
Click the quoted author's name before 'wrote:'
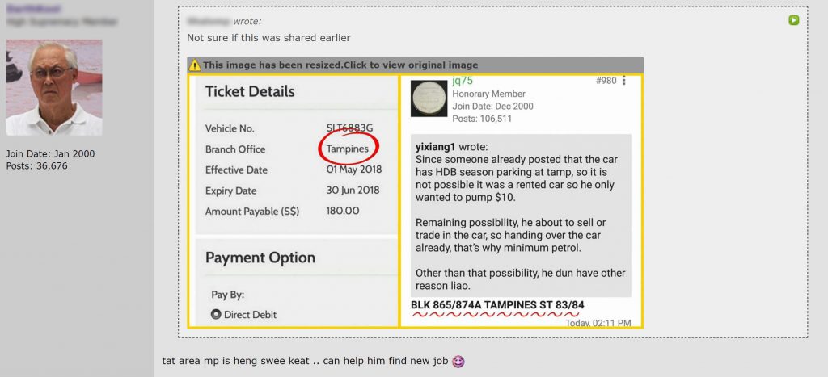(208, 21)
